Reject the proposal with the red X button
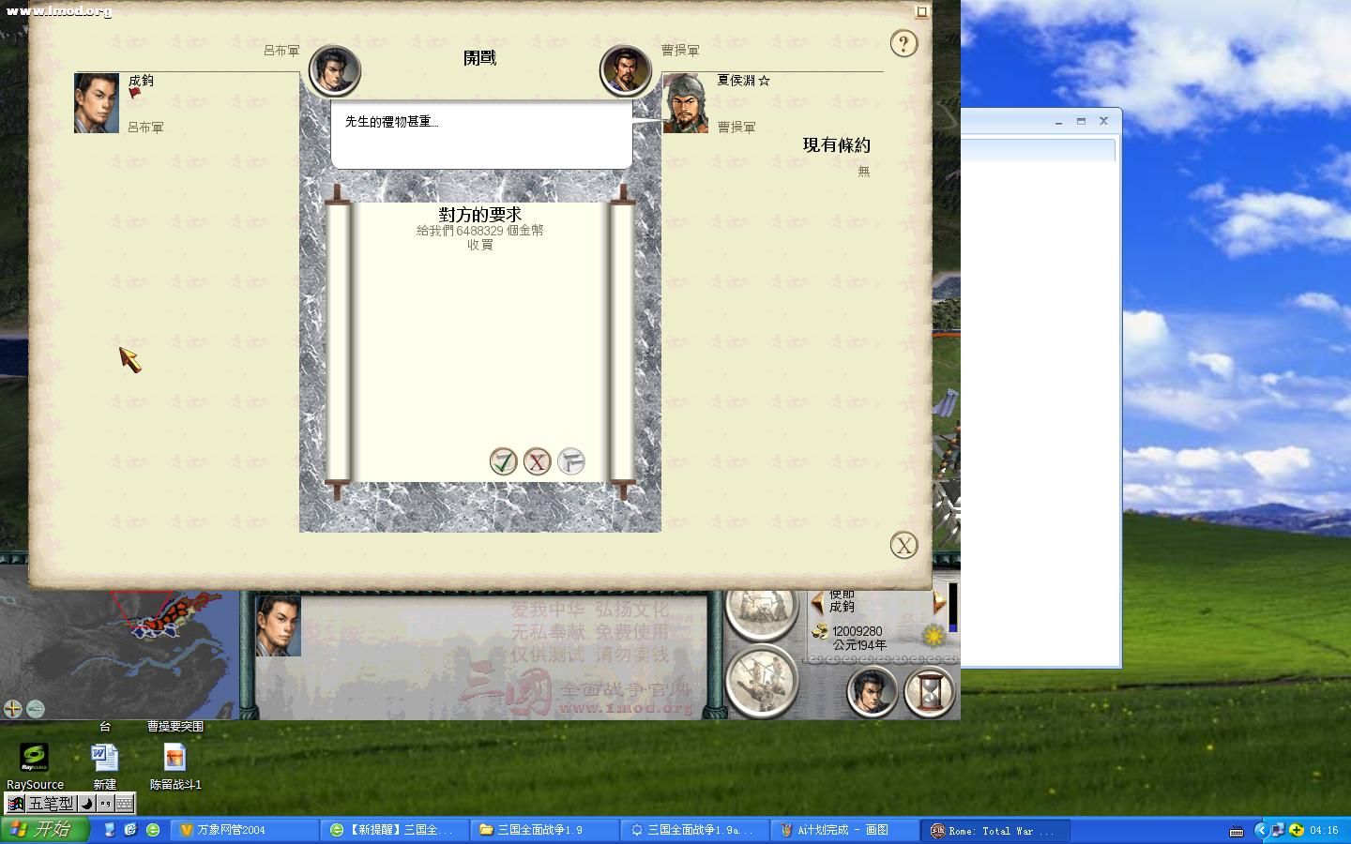This screenshot has width=1351, height=844. coord(537,461)
